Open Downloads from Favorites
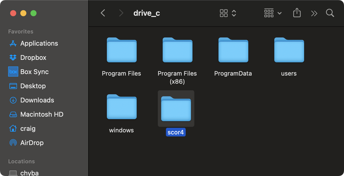Viewport: 344px width, 176px height. (x=37, y=100)
